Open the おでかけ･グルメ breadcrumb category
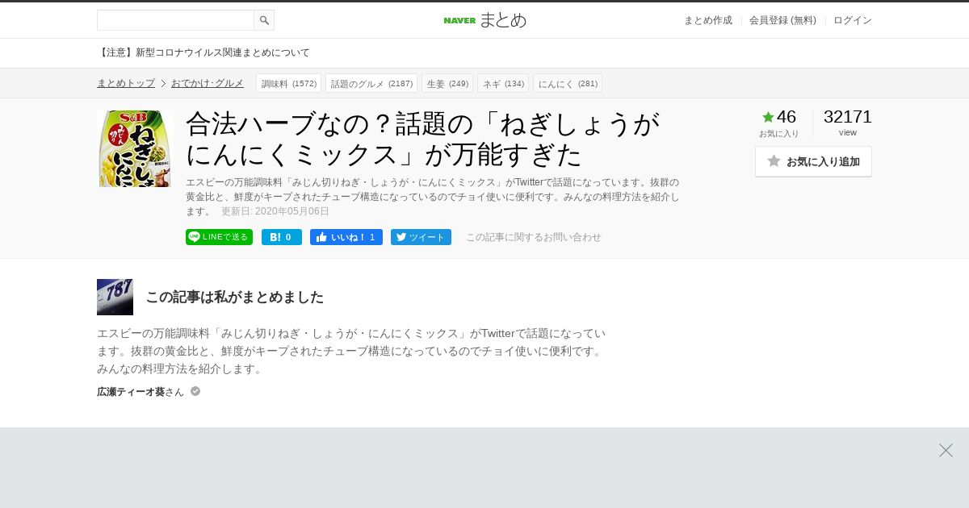 tap(208, 83)
